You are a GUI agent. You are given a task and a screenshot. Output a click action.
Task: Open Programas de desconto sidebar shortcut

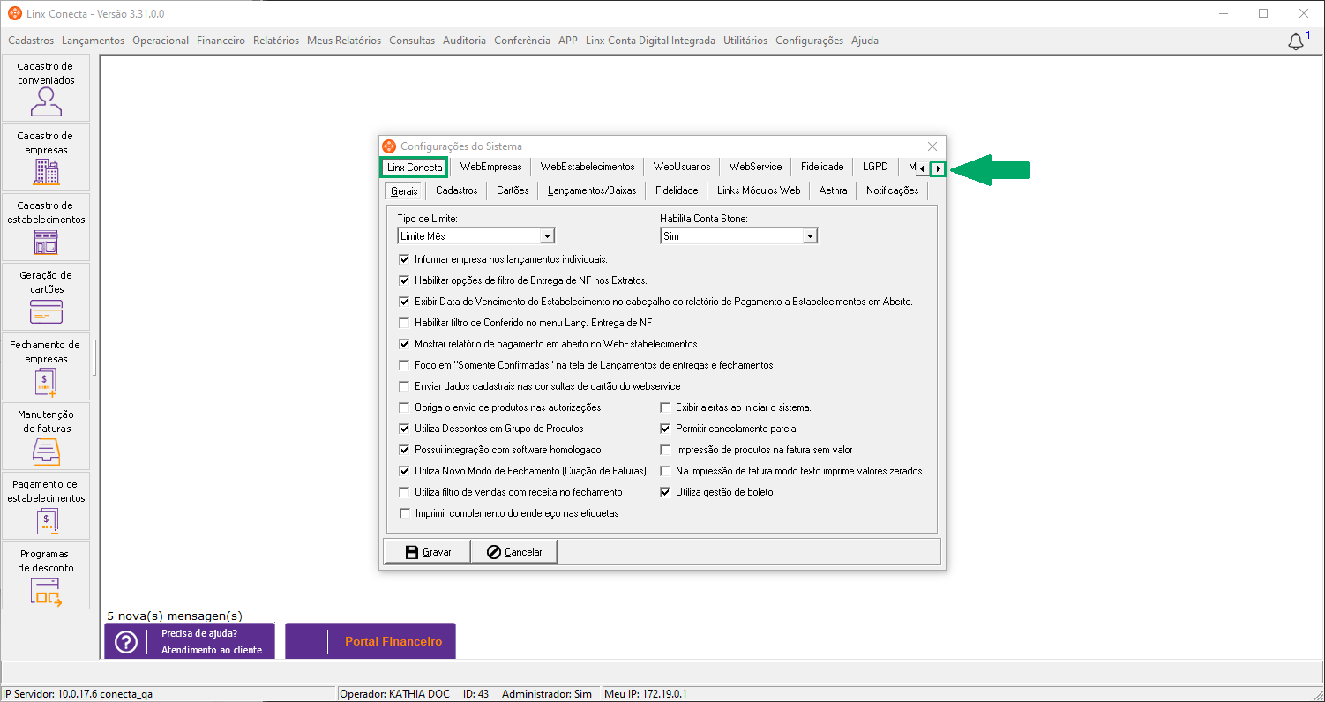46,576
